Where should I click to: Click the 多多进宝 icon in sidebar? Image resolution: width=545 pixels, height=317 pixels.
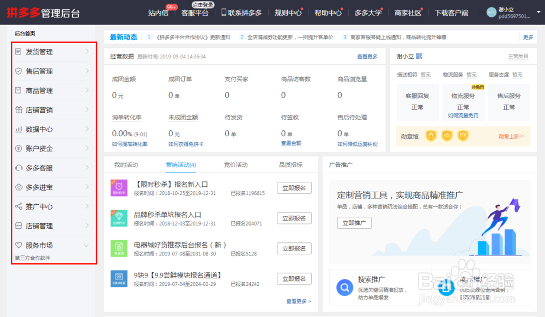tap(19, 187)
